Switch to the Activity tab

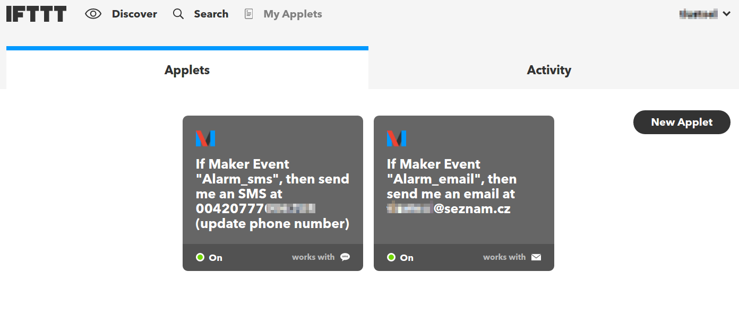pos(549,70)
